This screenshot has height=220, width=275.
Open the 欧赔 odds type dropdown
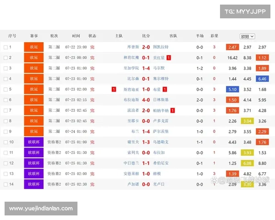(x=247, y=36)
